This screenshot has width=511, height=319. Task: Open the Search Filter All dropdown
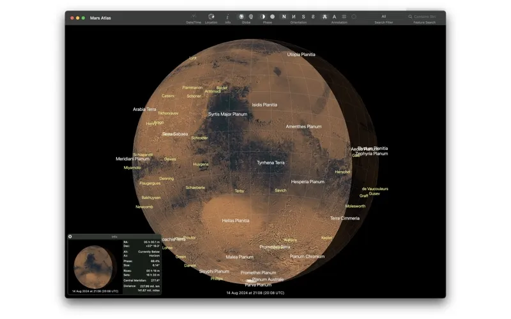coord(384,17)
